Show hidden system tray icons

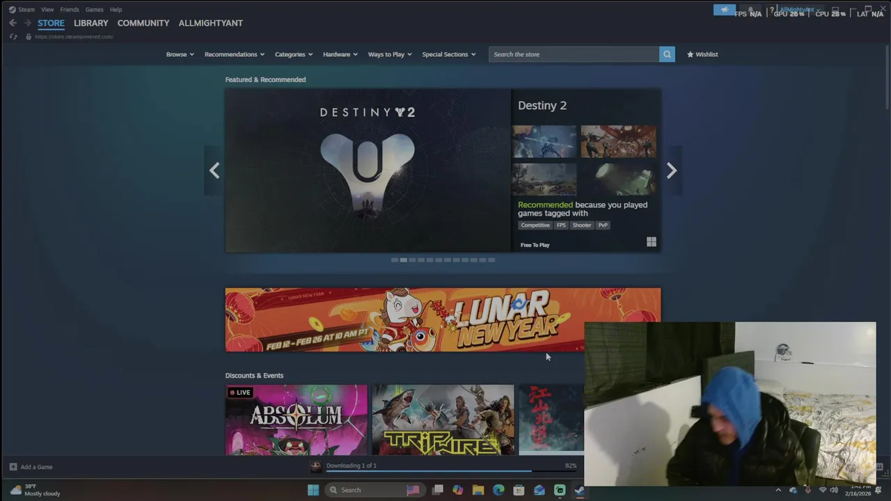click(778, 490)
